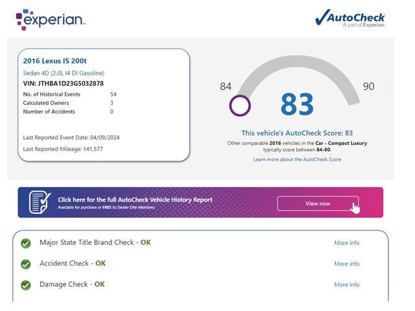Click the low range label 84
Image resolution: width=415 pixels, height=311 pixels.
coord(226,86)
